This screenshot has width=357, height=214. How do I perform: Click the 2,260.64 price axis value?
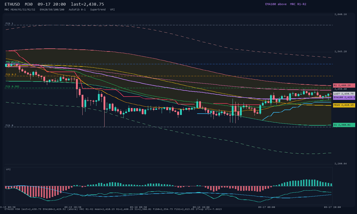pos(341,164)
